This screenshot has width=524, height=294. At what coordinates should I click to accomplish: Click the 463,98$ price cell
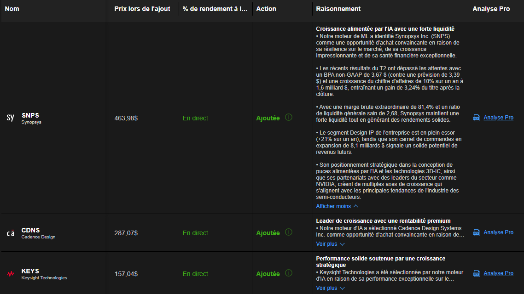[126, 119]
